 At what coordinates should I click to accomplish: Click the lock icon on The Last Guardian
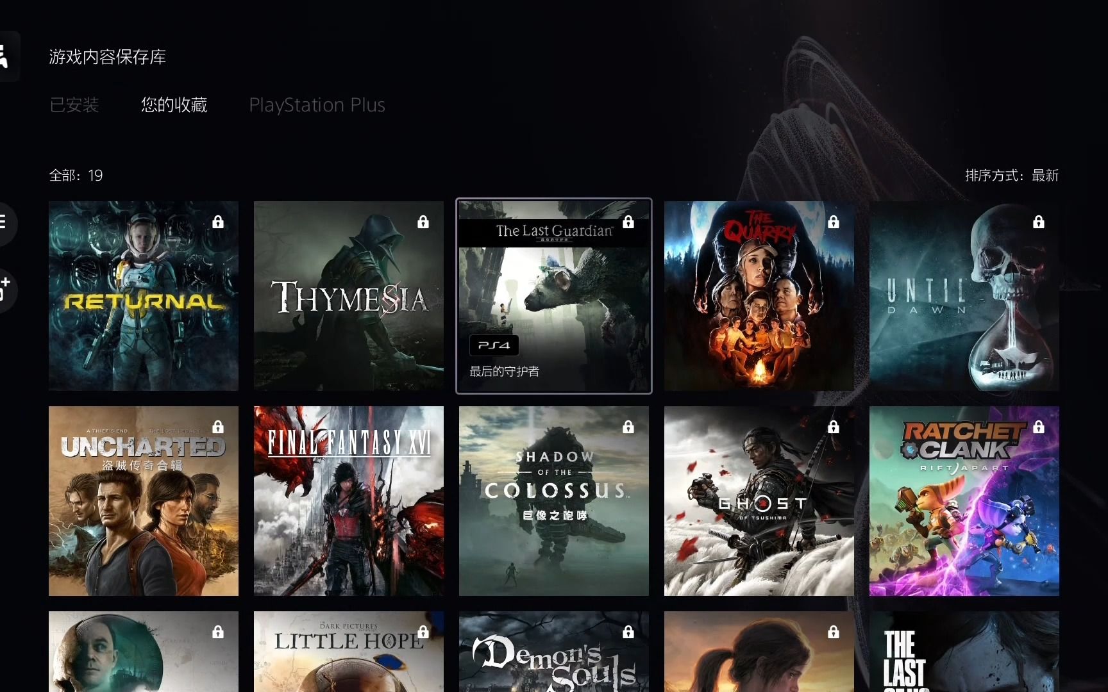click(x=628, y=222)
